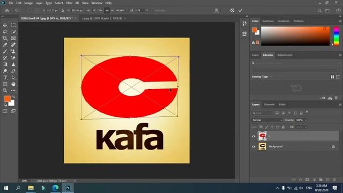Select the Quick Selection tool
The width and height of the screenshot is (343, 193).
[13, 32]
